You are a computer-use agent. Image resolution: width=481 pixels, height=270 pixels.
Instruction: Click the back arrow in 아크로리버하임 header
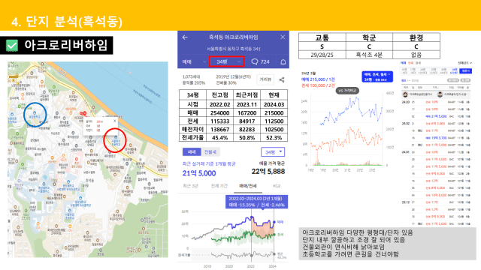[185, 37]
